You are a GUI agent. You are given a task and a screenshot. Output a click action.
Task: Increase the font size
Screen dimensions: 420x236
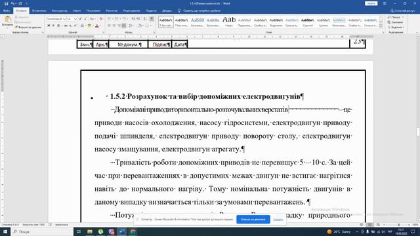pos(81,19)
